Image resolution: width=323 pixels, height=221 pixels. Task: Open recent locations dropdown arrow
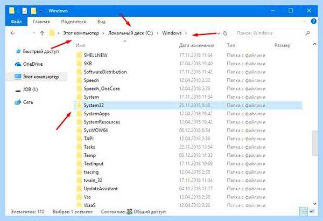tap(34, 33)
